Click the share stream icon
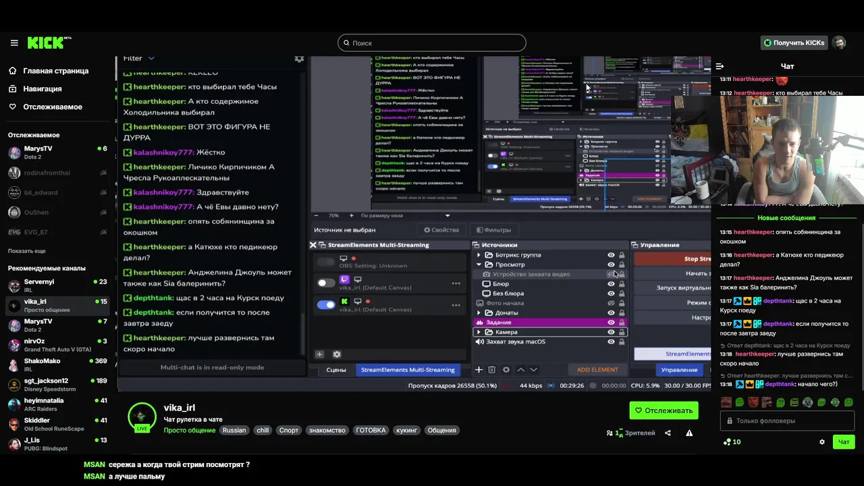Screen dimensions: 864x486 click(668, 433)
